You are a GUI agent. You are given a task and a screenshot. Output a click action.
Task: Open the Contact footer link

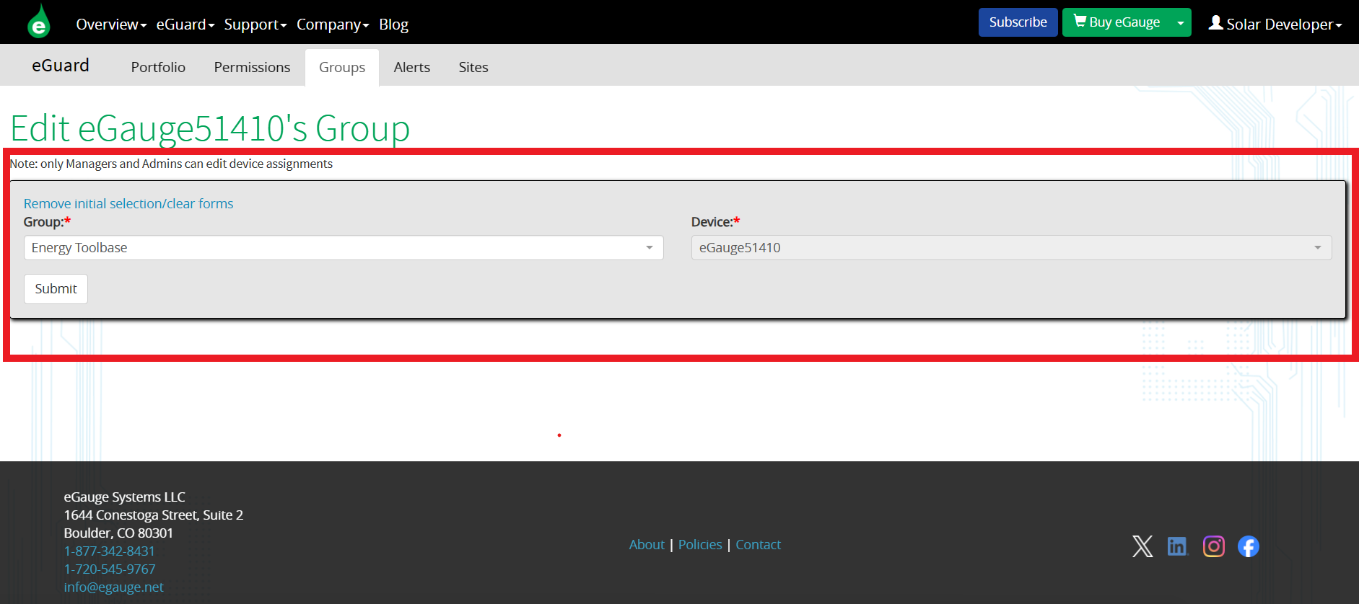click(x=758, y=545)
